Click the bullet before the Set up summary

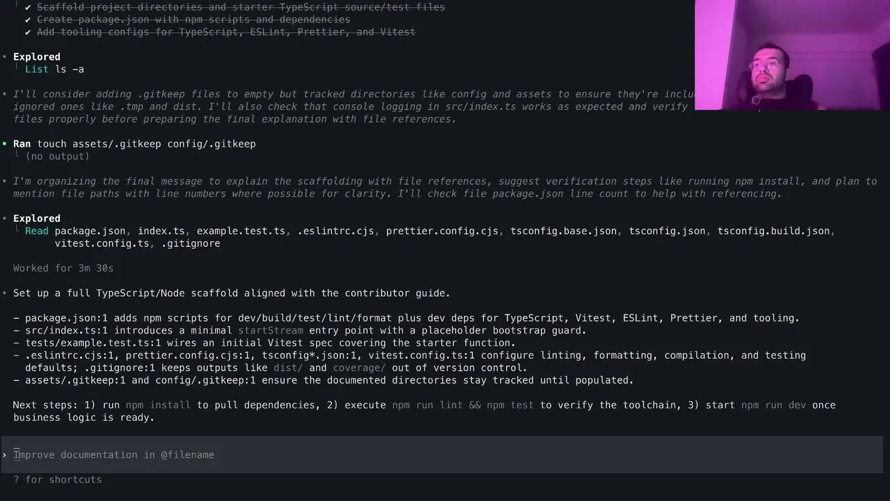tap(5, 294)
